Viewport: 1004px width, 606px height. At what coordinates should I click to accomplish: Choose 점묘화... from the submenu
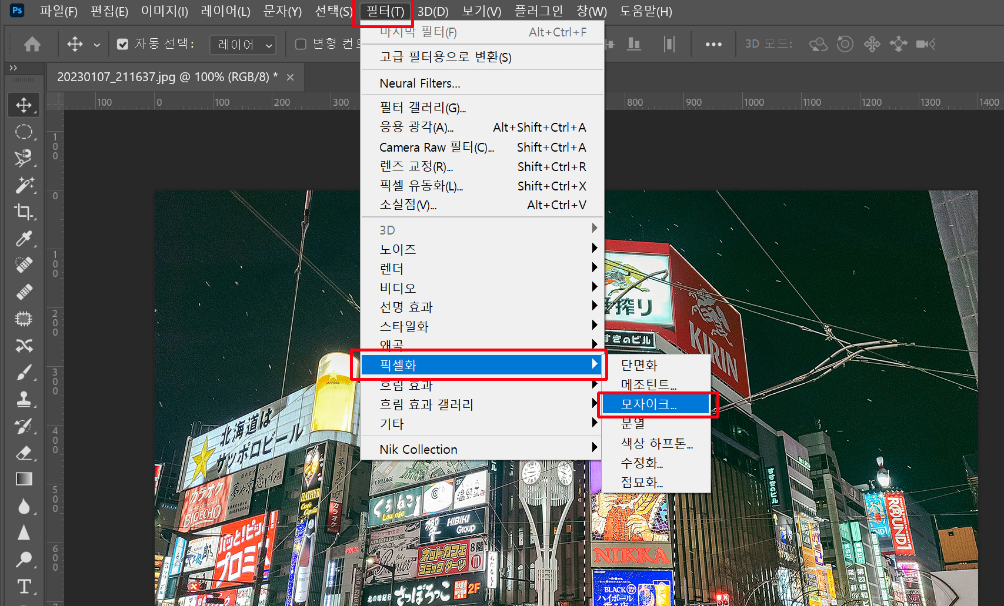(656, 482)
